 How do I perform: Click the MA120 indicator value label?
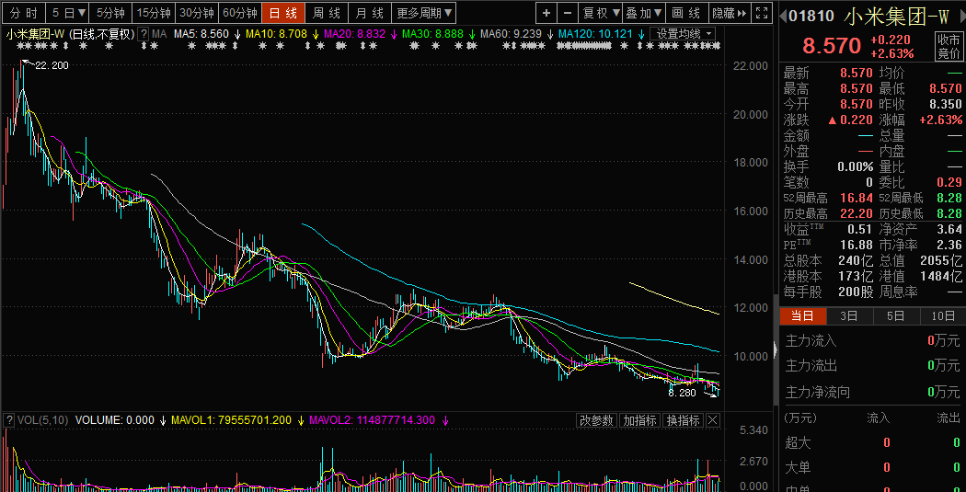click(x=595, y=34)
